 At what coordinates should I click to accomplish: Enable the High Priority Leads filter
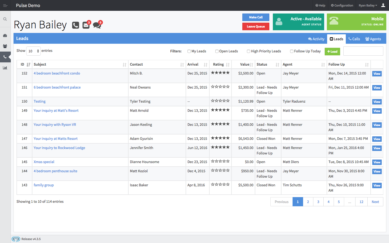click(x=248, y=51)
